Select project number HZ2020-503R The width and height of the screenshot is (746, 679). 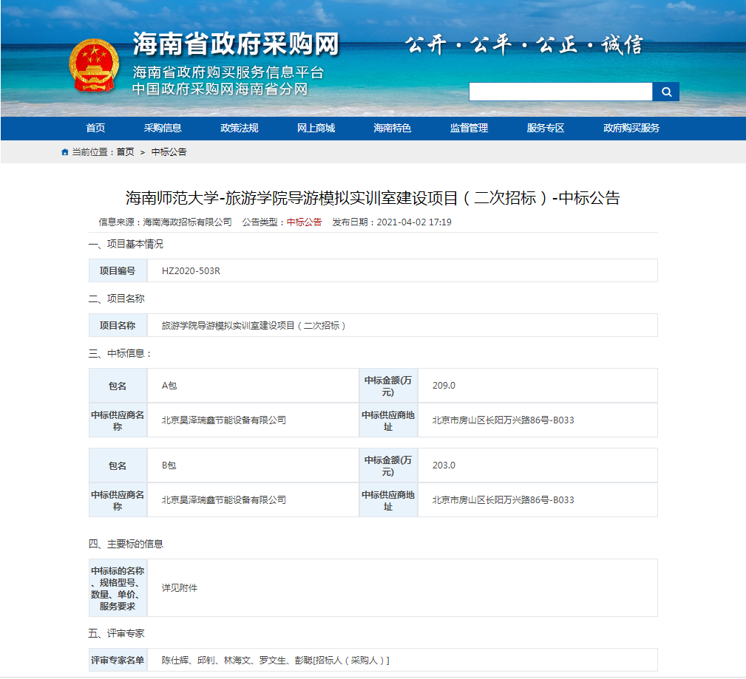[x=191, y=271]
